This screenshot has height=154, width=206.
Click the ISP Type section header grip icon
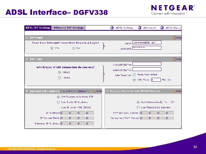pos(27,59)
